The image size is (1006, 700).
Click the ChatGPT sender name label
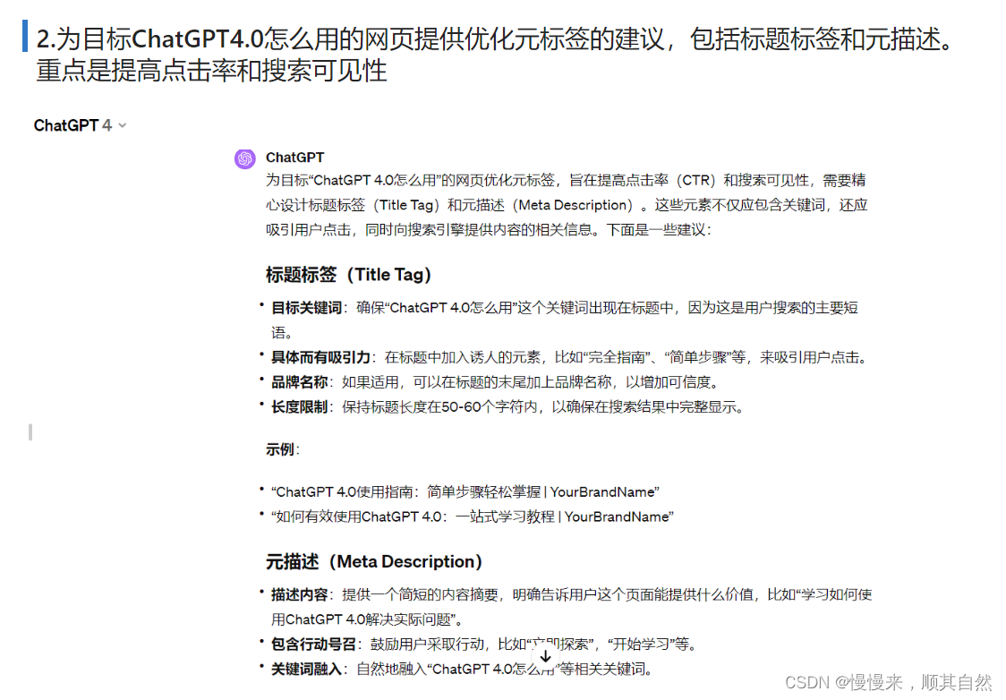(x=295, y=158)
